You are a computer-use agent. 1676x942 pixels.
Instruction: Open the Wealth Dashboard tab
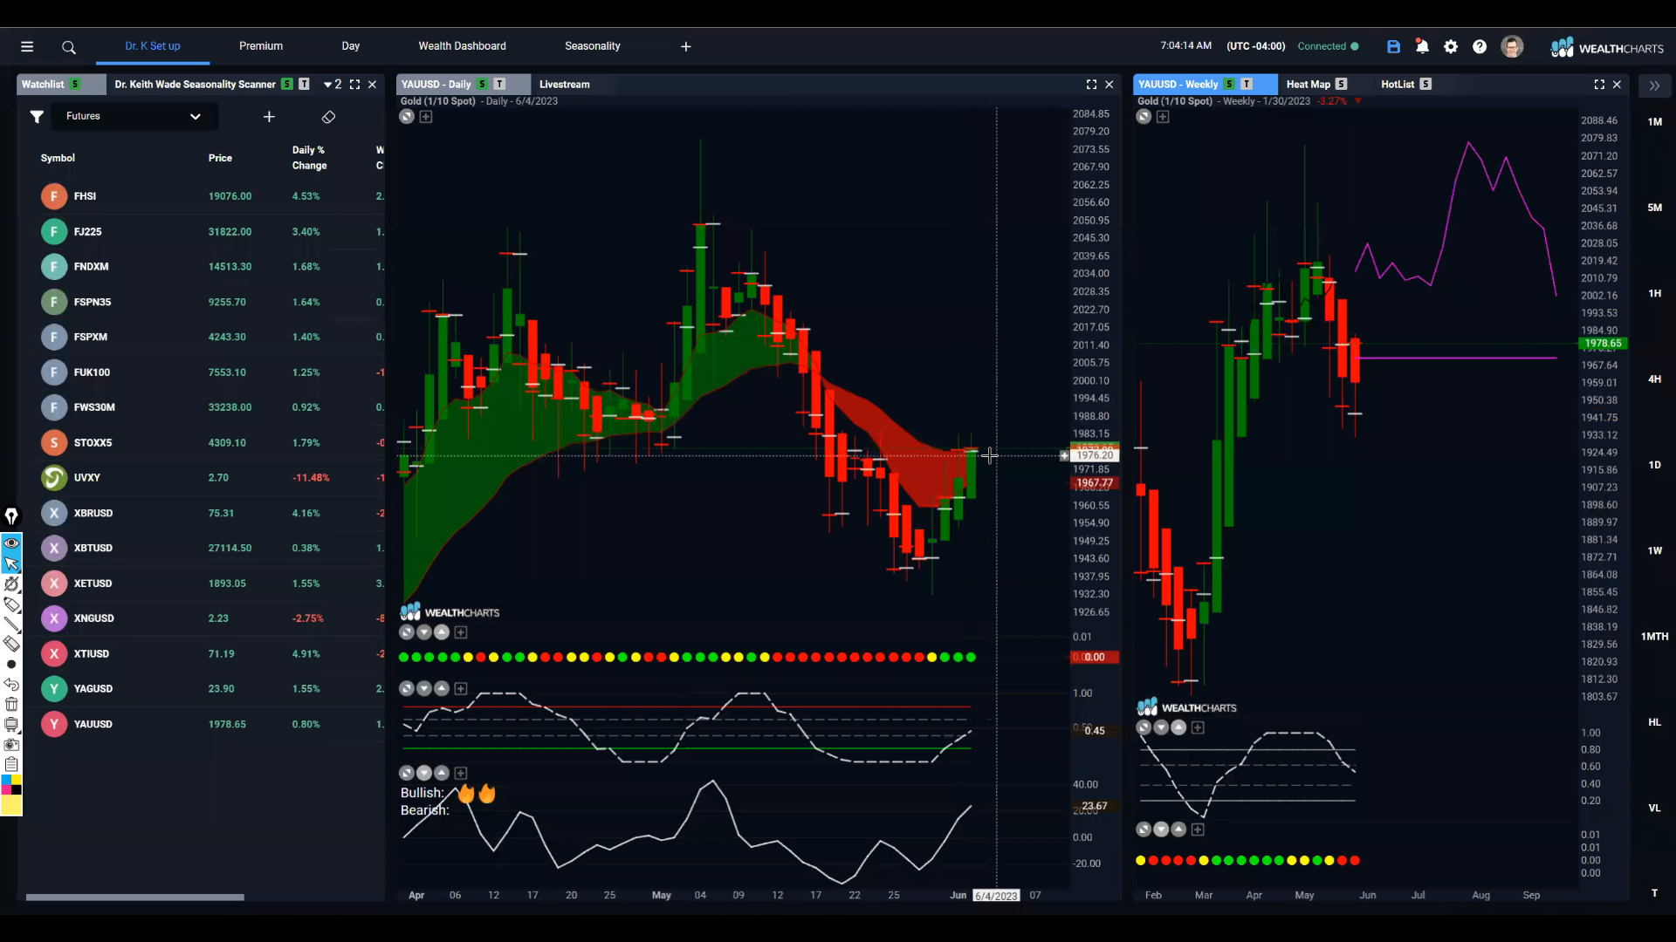[462, 46]
